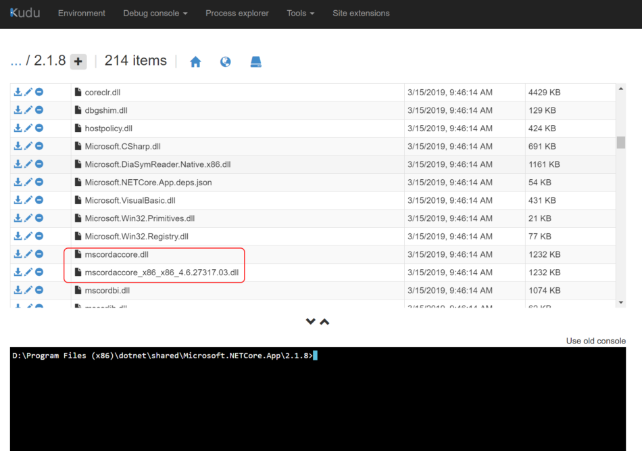Download the 2.1.8 folder as a zip
This screenshot has width=642, height=451.
pyautogui.click(x=255, y=61)
